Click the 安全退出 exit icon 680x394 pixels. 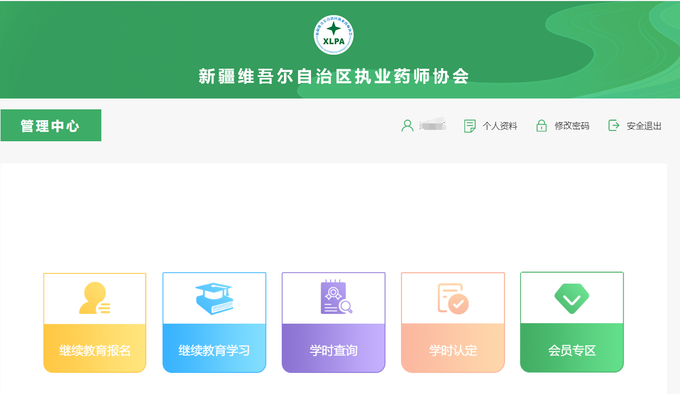(614, 126)
